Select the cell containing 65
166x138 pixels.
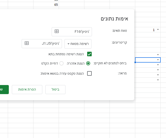[46, 5]
